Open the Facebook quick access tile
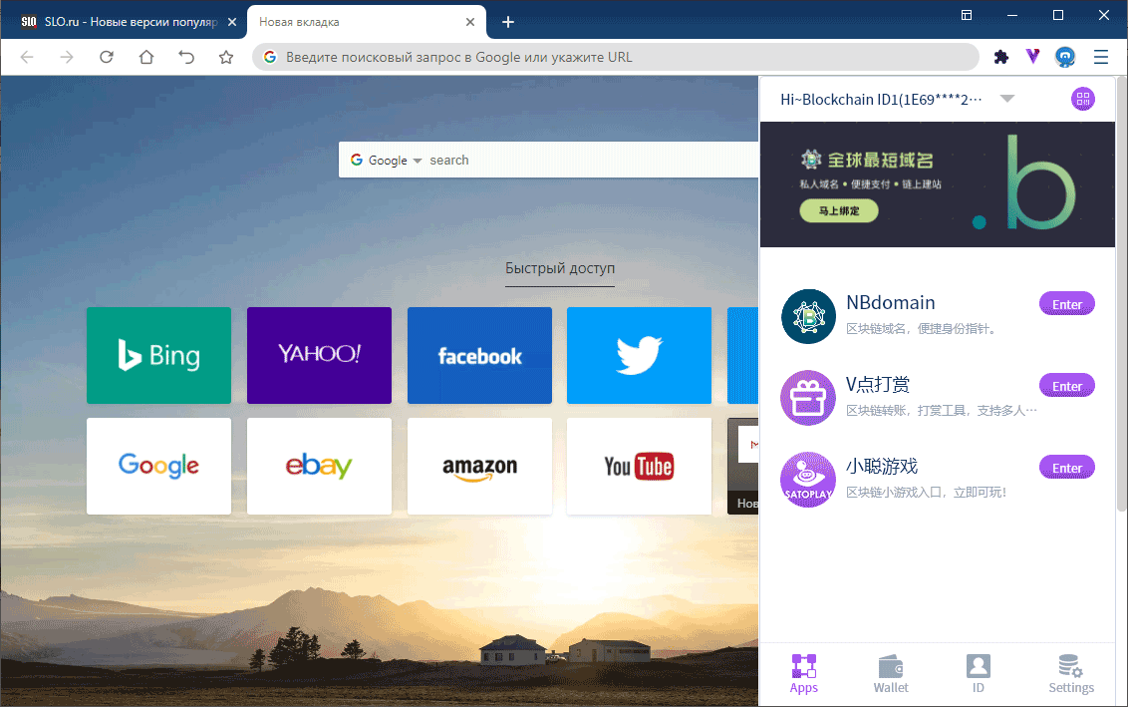Image resolution: width=1128 pixels, height=707 pixels. tap(480, 356)
